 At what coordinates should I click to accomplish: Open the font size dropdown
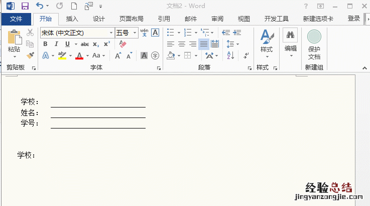click(135, 32)
